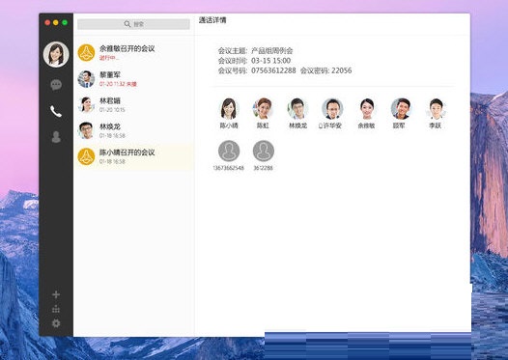Click the 通话详情 panel title
This screenshot has width=508, height=360.
[x=212, y=20]
